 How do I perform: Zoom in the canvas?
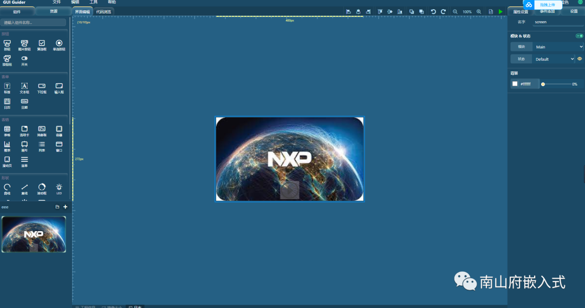pyautogui.click(x=479, y=11)
